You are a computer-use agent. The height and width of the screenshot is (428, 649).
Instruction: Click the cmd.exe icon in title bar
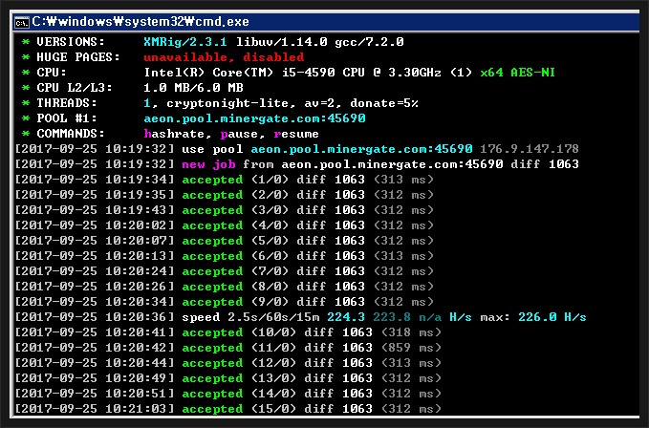pyautogui.click(x=22, y=22)
